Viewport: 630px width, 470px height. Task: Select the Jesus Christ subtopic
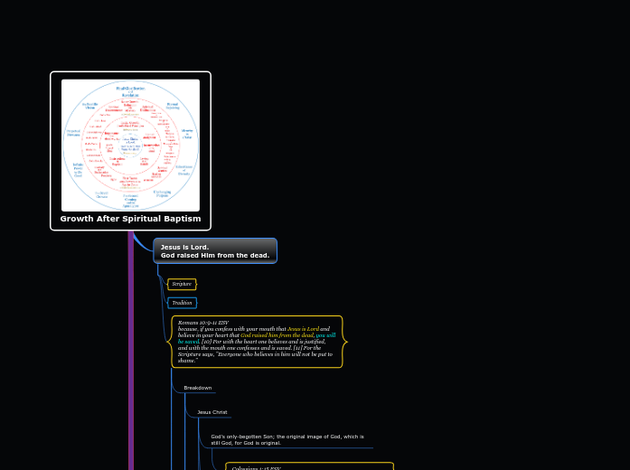(x=212, y=412)
